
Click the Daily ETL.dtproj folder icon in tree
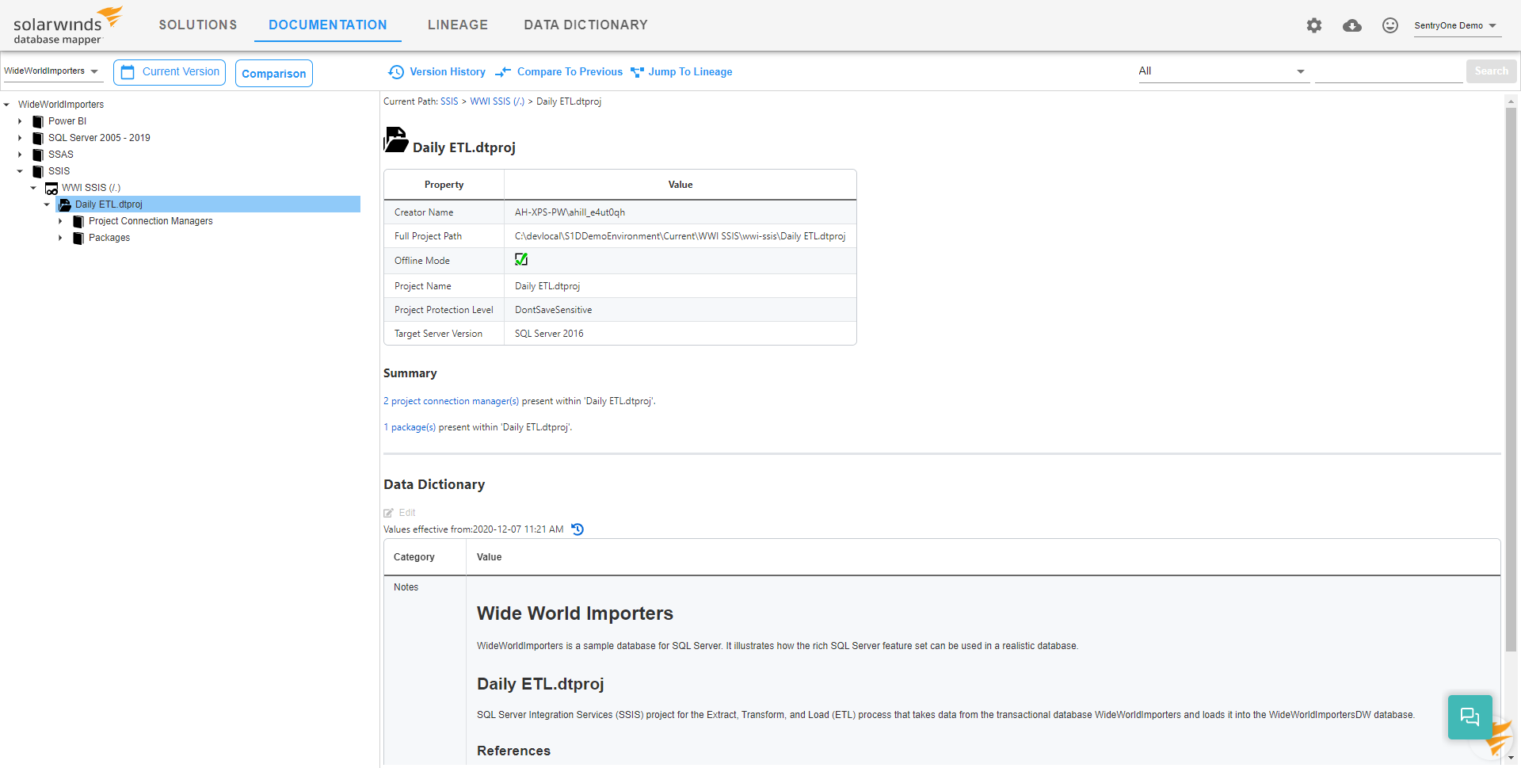coord(65,204)
